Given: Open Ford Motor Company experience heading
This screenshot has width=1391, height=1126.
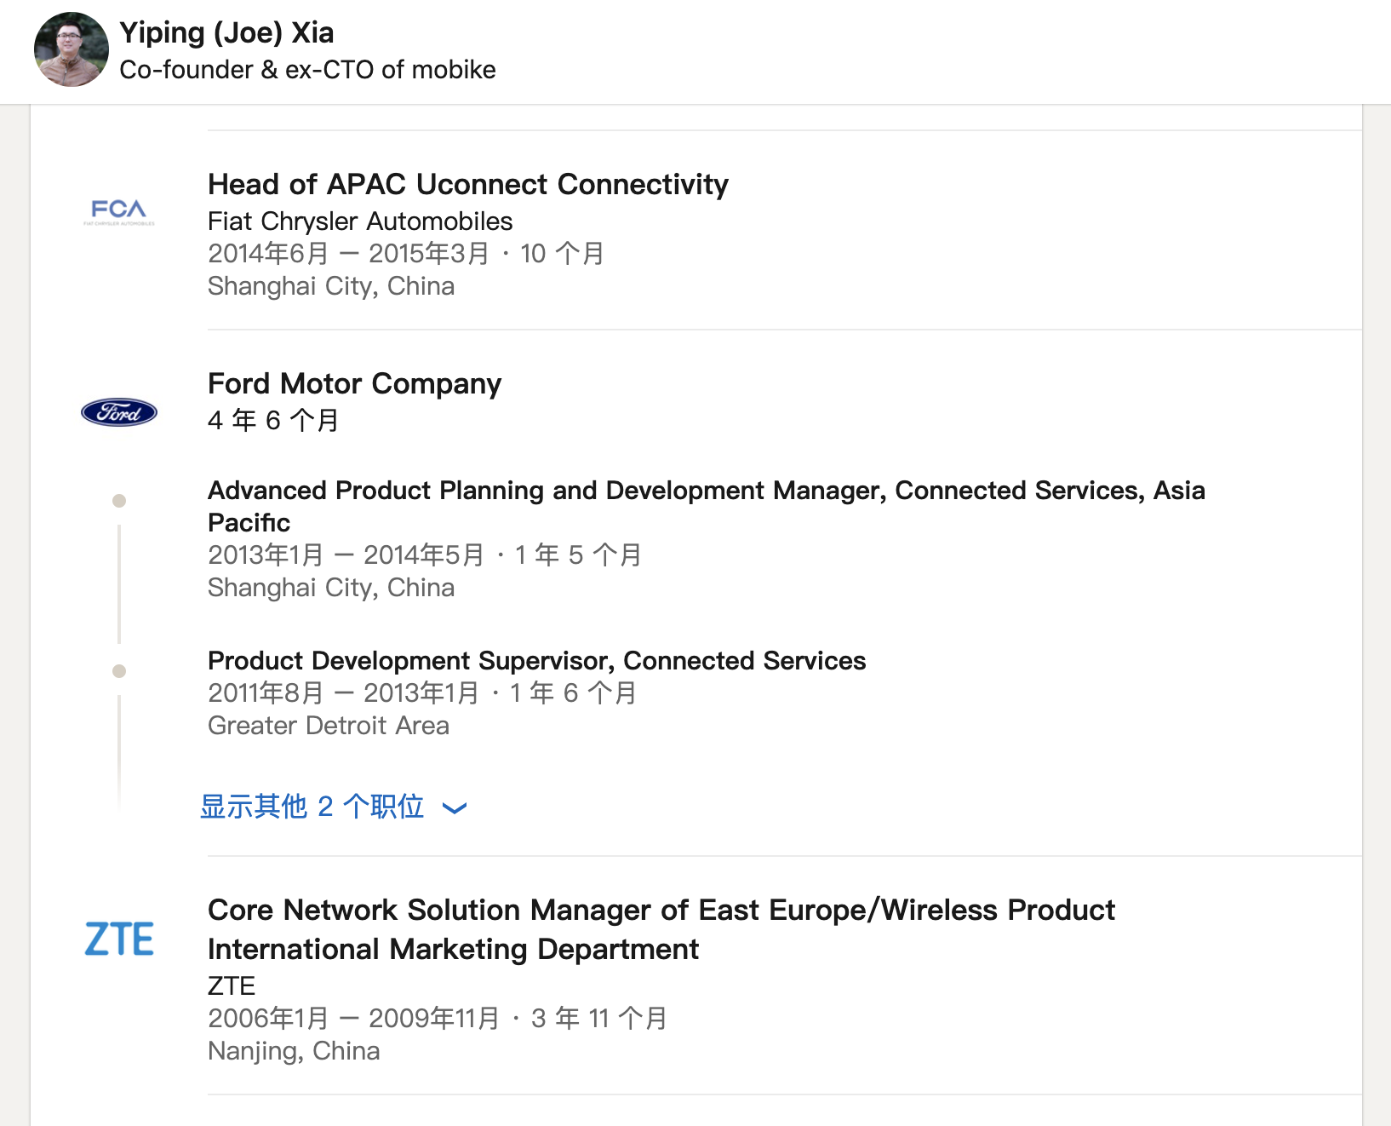Looking at the screenshot, I should coord(355,383).
